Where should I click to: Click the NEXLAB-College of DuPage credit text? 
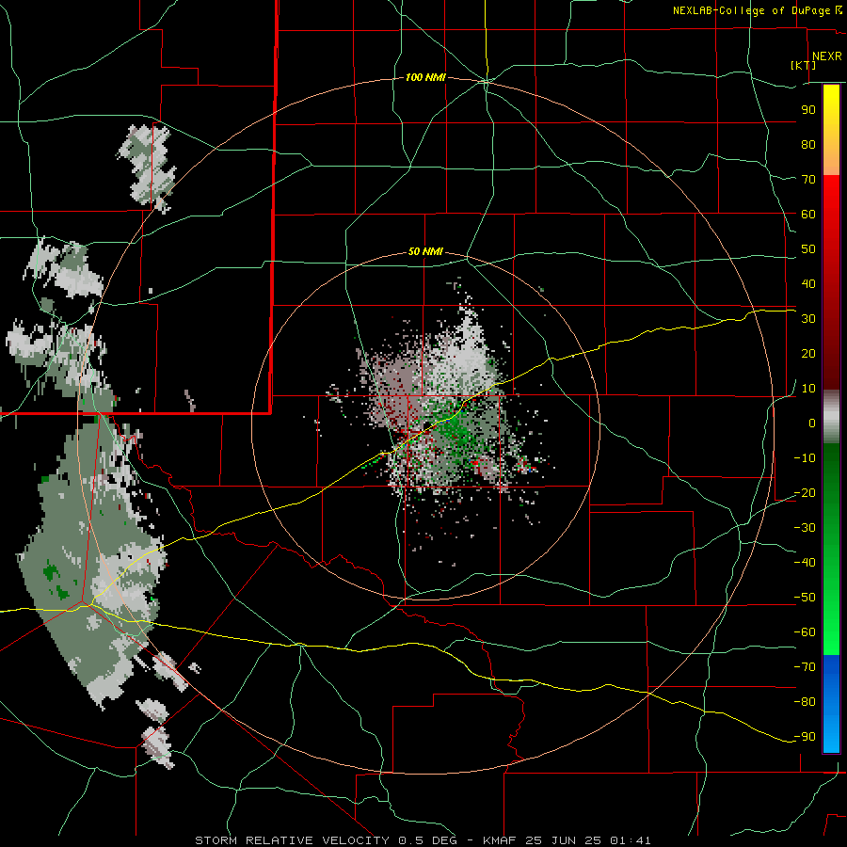tap(751, 10)
